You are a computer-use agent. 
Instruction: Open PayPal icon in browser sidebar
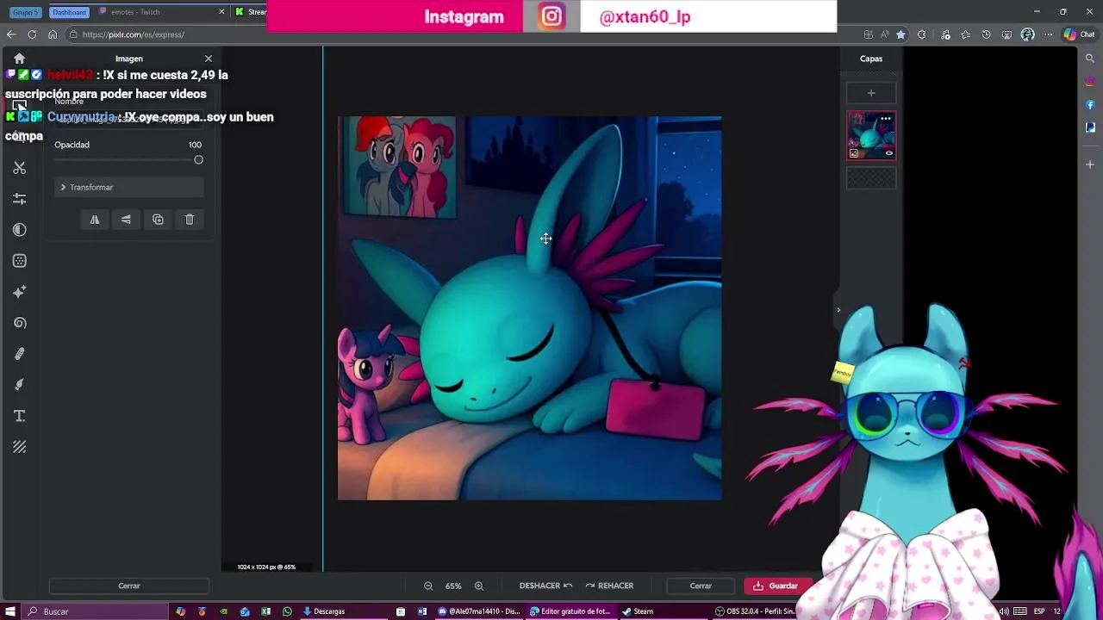coord(1090,127)
